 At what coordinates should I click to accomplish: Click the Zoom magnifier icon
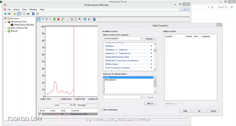(79, 19)
